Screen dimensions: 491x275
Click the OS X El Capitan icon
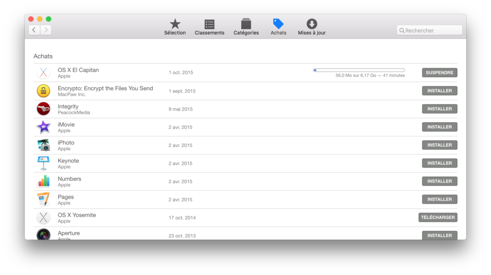pyautogui.click(x=44, y=72)
